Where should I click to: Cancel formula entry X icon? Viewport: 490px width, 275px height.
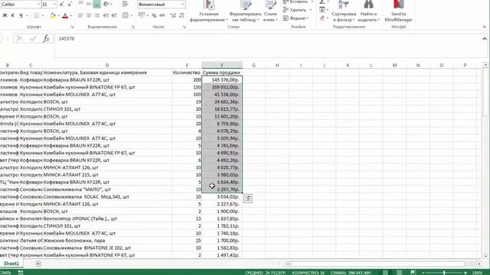coord(19,38)
